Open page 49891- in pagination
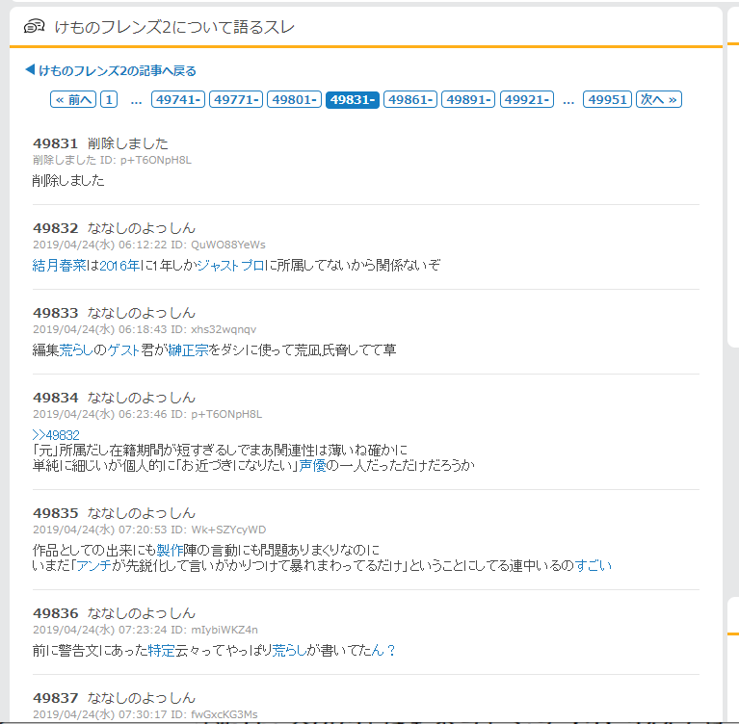The width and height of the screenshot is (739, 724). 468,99
